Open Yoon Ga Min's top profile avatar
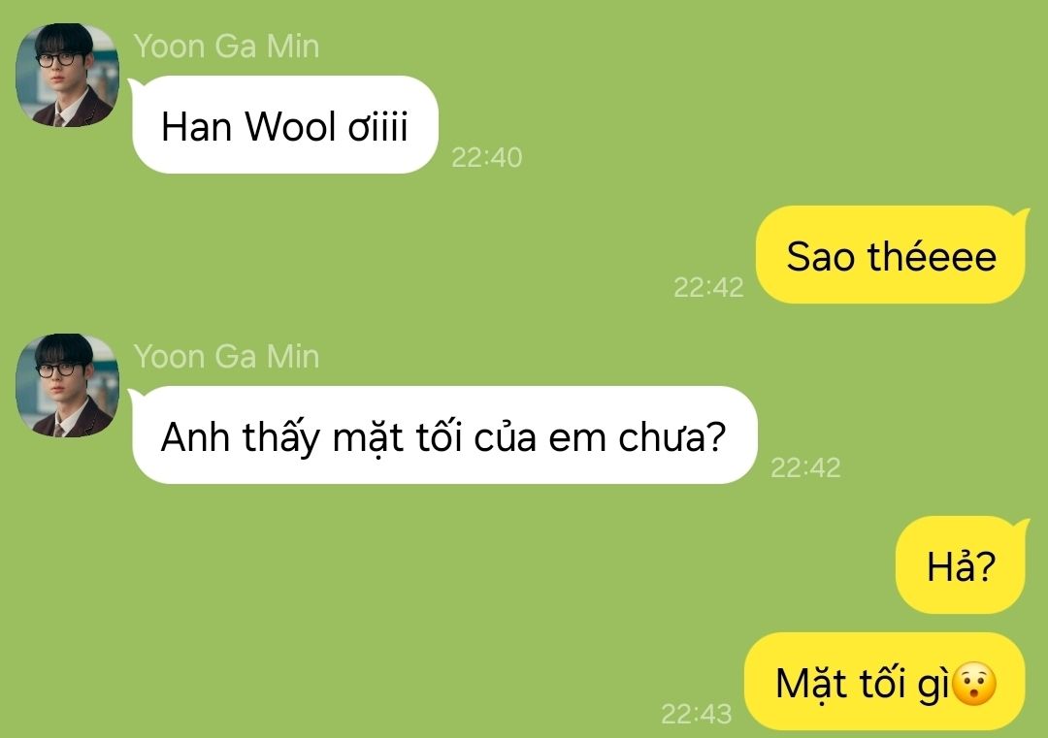Viewport: 1048px width, 738px height. point(68,75)
